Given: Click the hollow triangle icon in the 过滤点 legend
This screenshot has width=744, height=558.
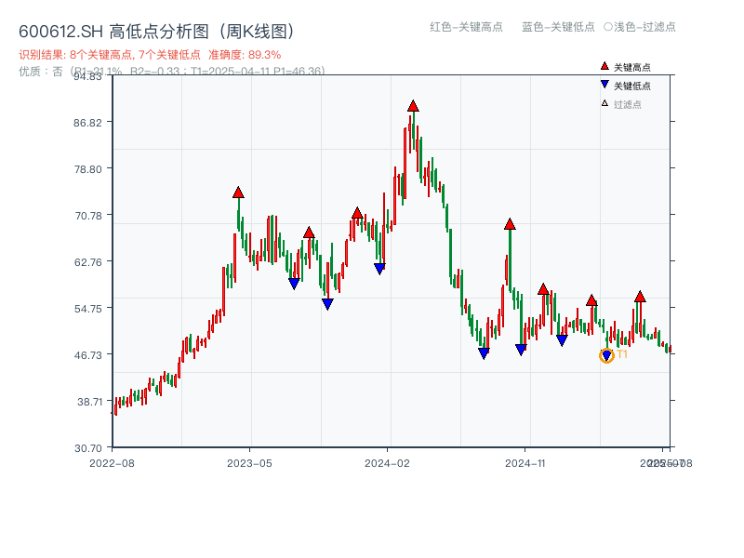Looking at the screenshot, I should 604,103.
